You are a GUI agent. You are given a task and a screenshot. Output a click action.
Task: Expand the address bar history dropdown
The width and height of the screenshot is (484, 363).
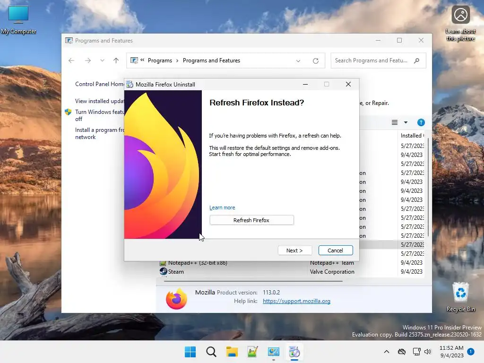click(298, 61)
